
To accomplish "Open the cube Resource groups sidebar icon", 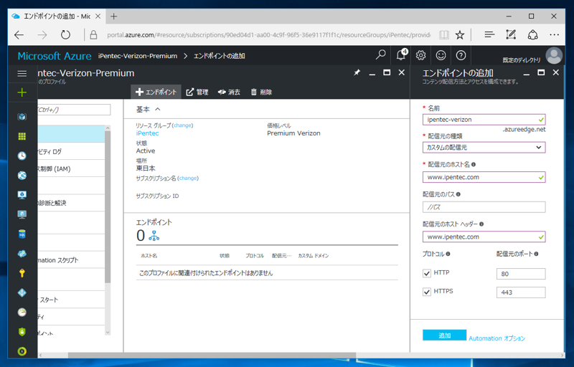I will (x=22, y=117).
